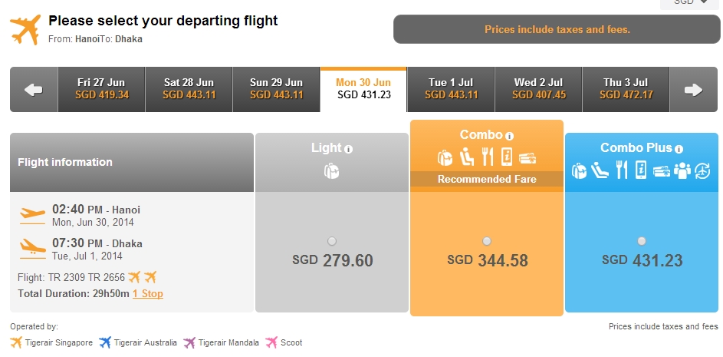Click the seat icon under Combo Plus
This screenshot has height=357, width=723.
(600, 170)
